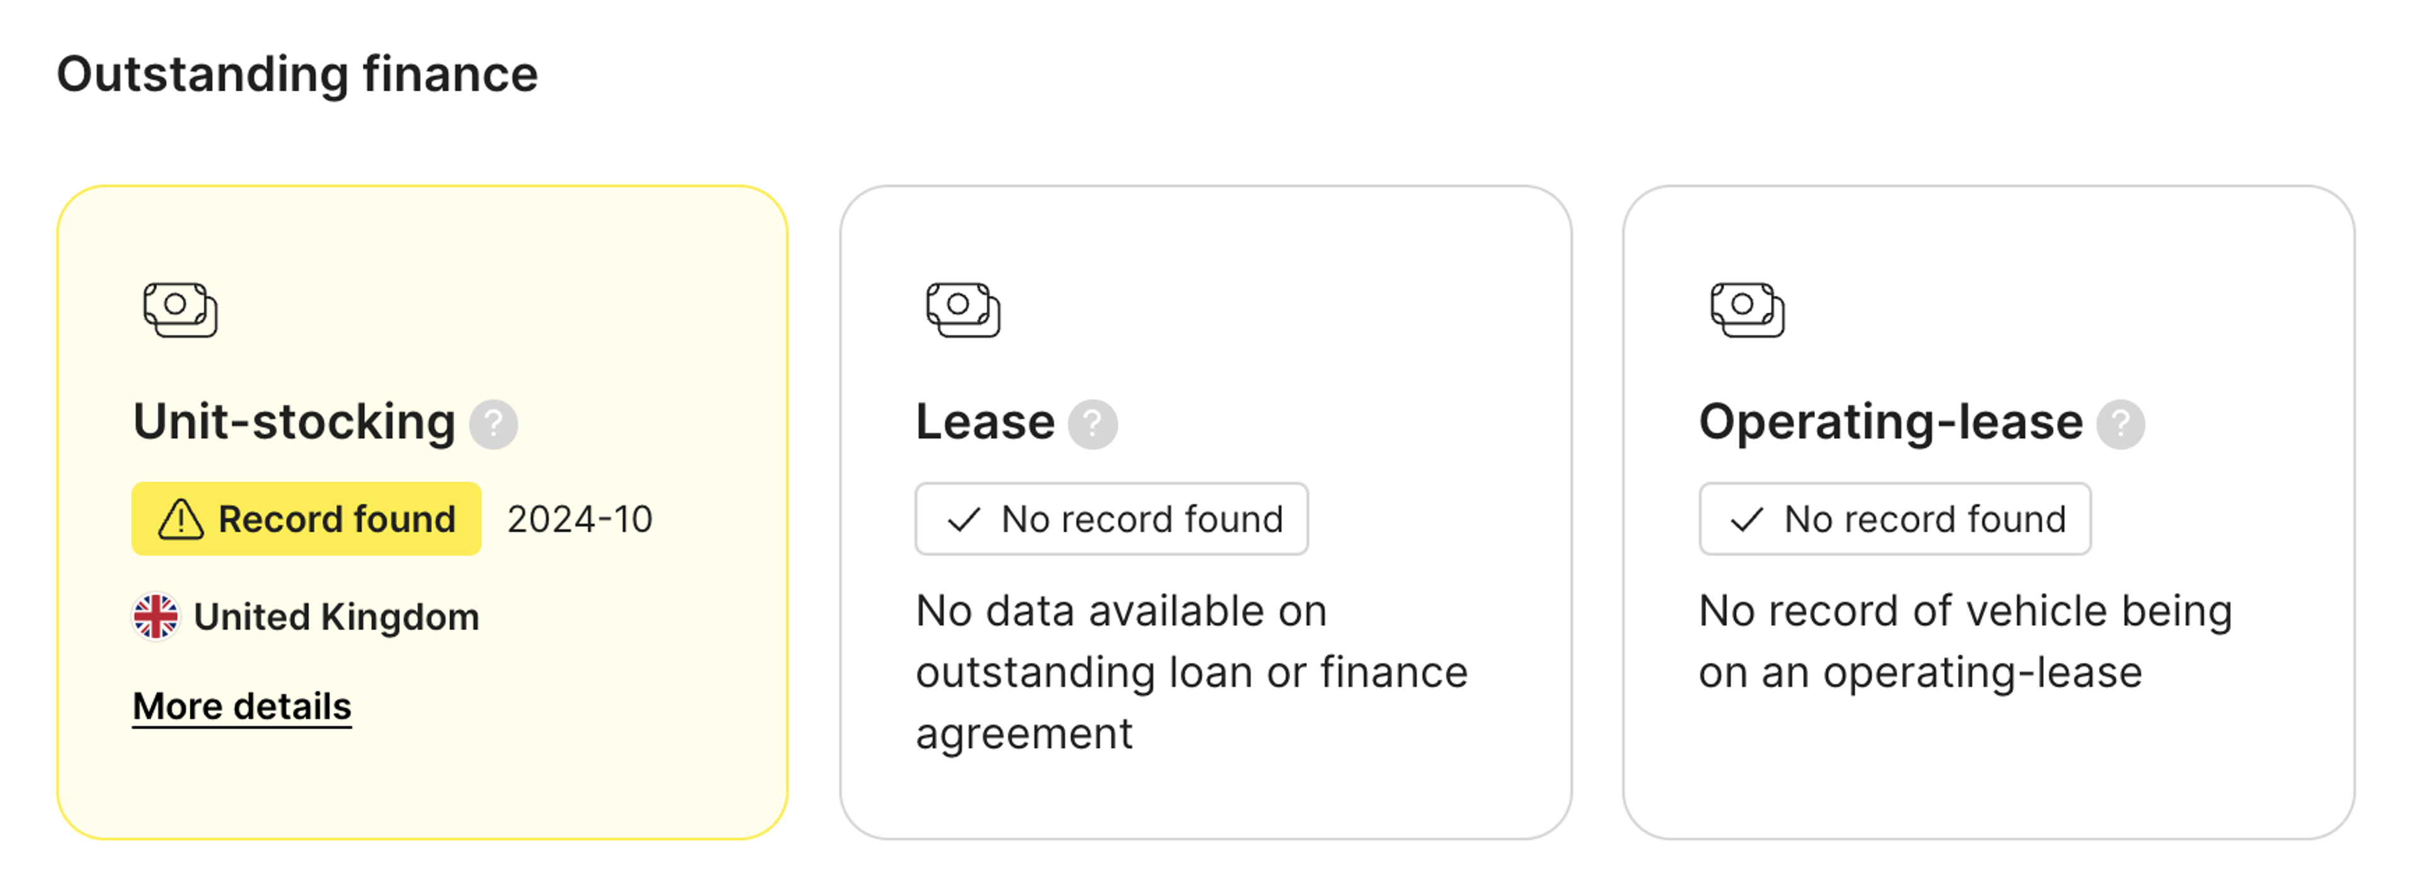
Task: Click the money icon in Operating-lease card
Action: point(1746,309)
